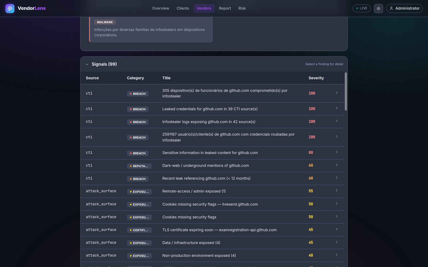
Task: Click the signals table vertical scrollbar
Action: (346, 91)
